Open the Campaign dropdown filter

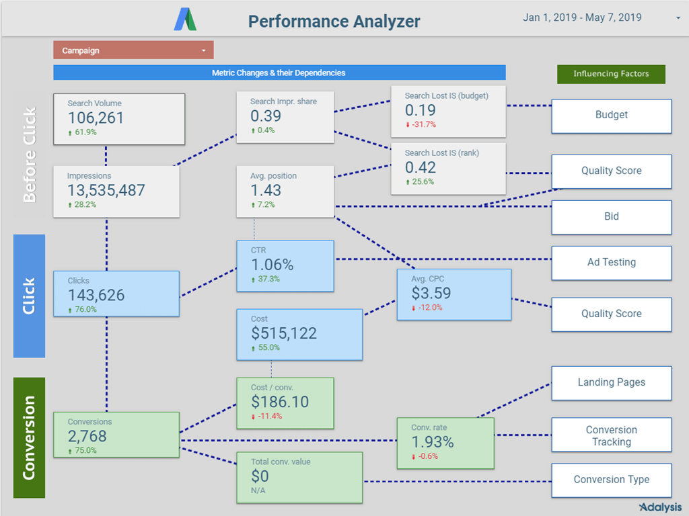(133, 50)
